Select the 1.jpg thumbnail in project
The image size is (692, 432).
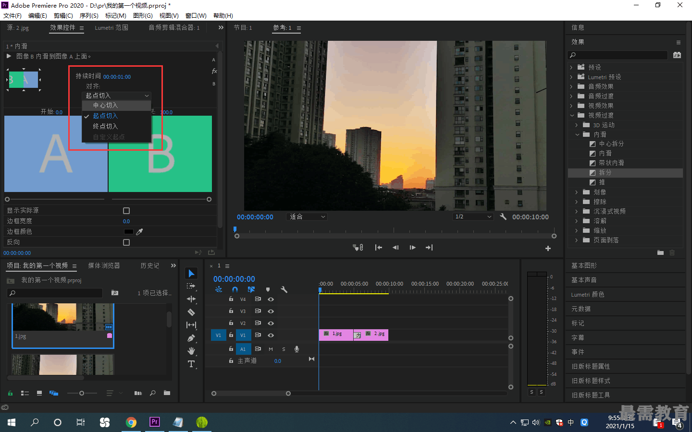point(63,317)
